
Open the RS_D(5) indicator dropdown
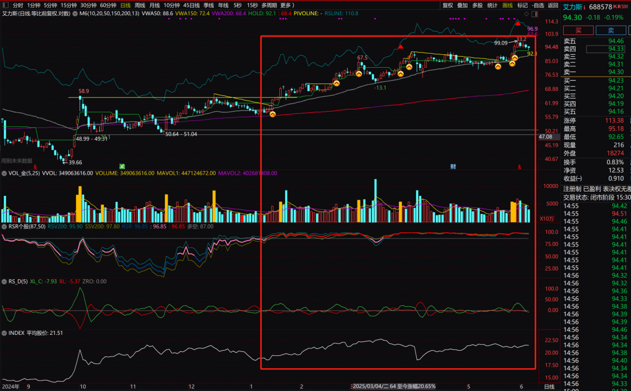pos(5,282)
